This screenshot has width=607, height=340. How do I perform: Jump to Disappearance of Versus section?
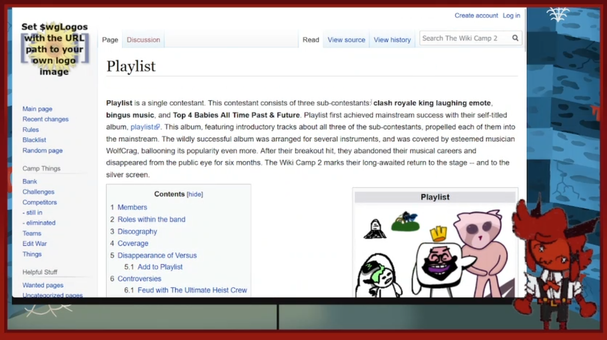(x=157, y=255)
